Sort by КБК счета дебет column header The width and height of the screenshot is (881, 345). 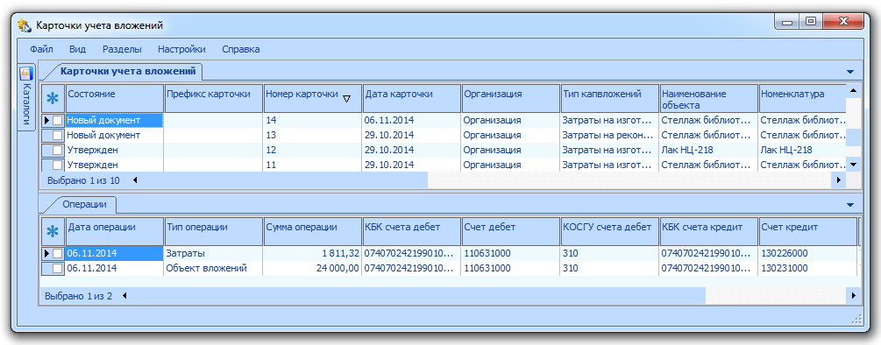[x=411, y=232]
